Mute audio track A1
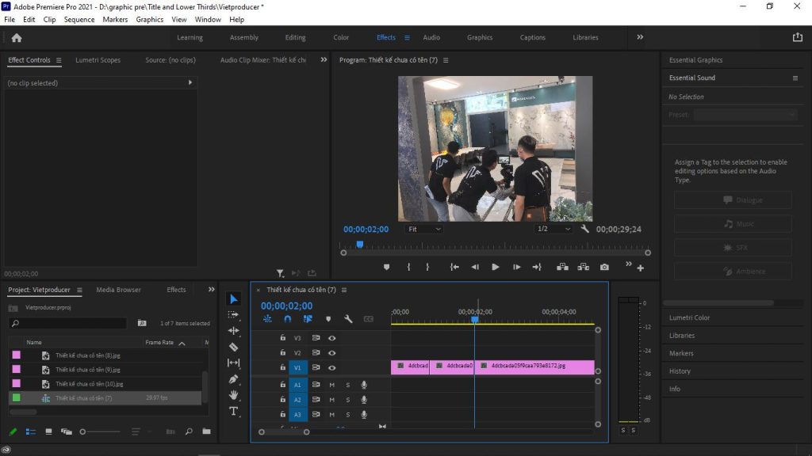 click(x=331, y=385)
